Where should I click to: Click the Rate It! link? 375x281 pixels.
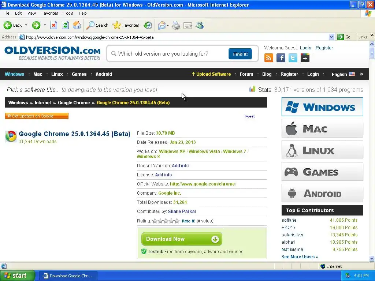point(189,221)
